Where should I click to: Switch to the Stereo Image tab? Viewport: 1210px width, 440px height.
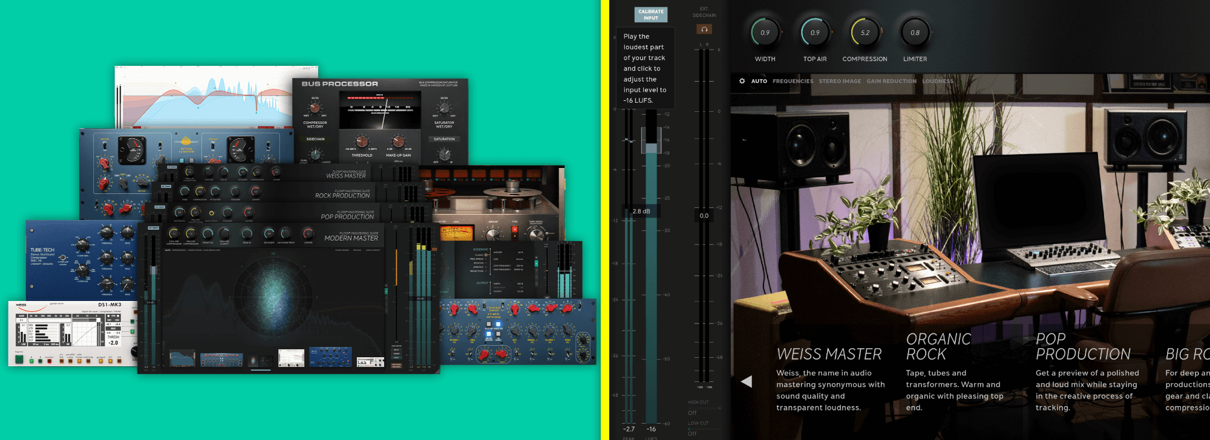[x=840, y=81]
